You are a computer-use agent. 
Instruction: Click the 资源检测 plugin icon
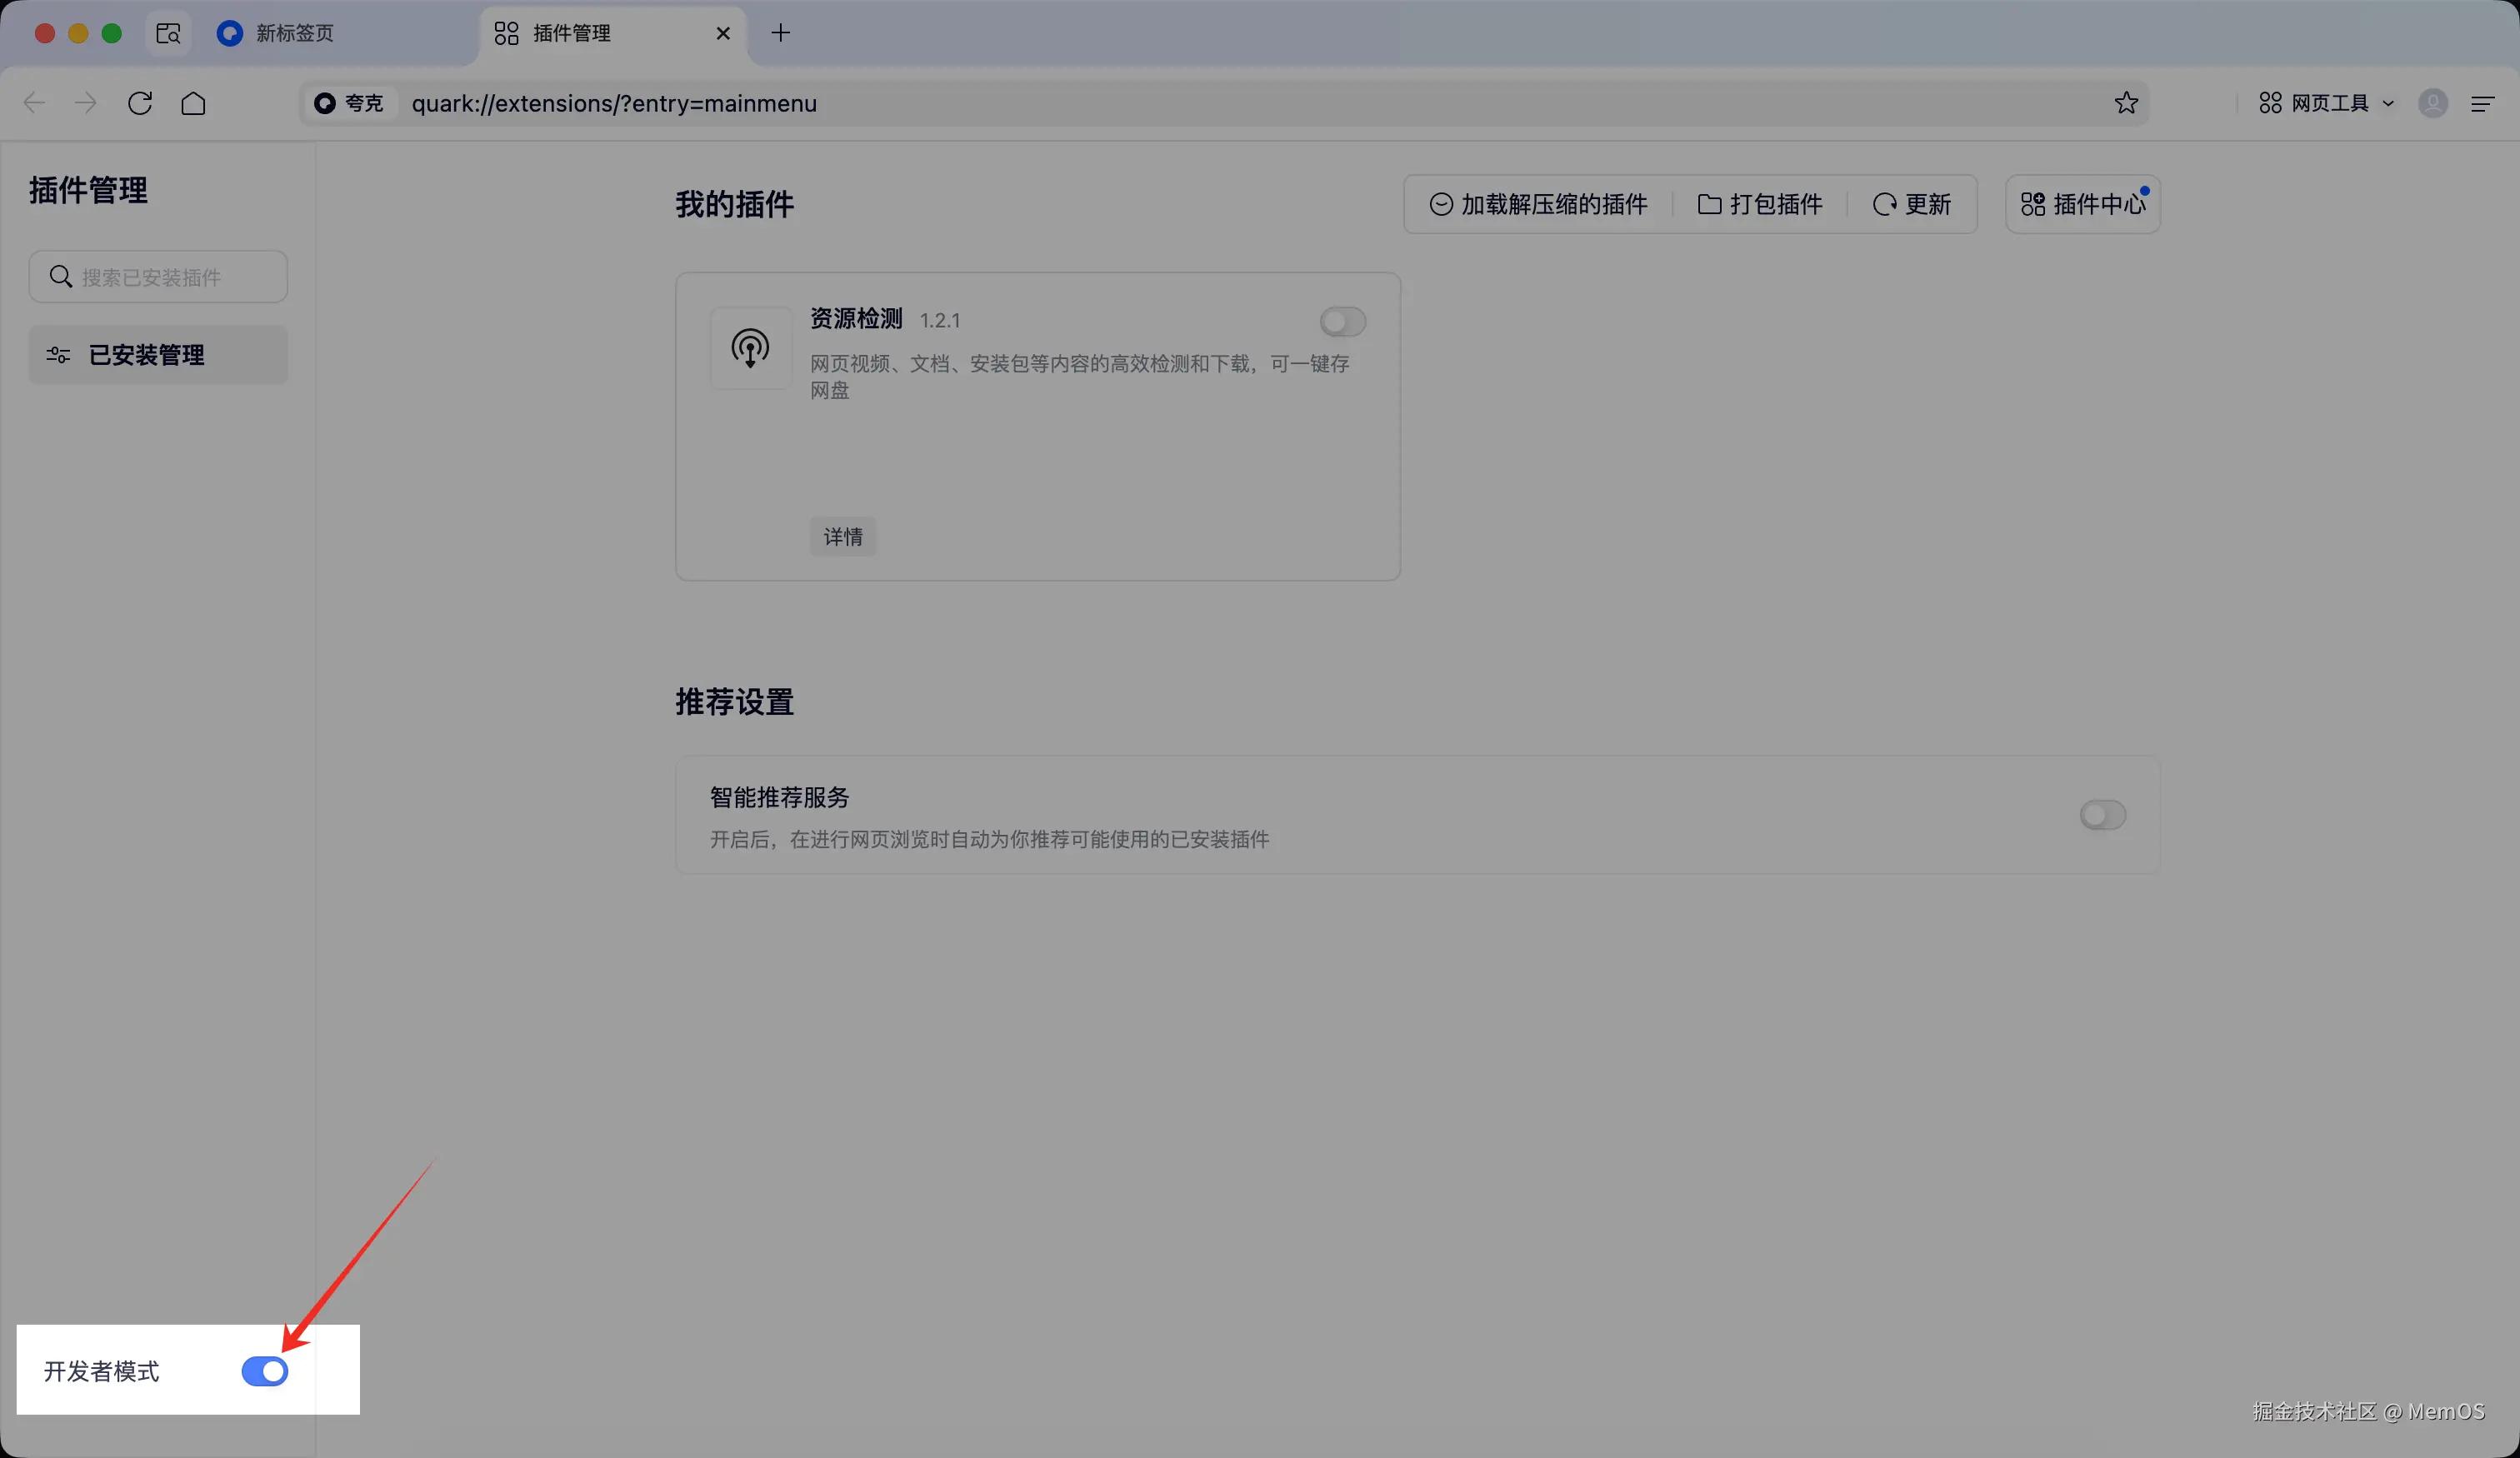[x=750, y=348]
